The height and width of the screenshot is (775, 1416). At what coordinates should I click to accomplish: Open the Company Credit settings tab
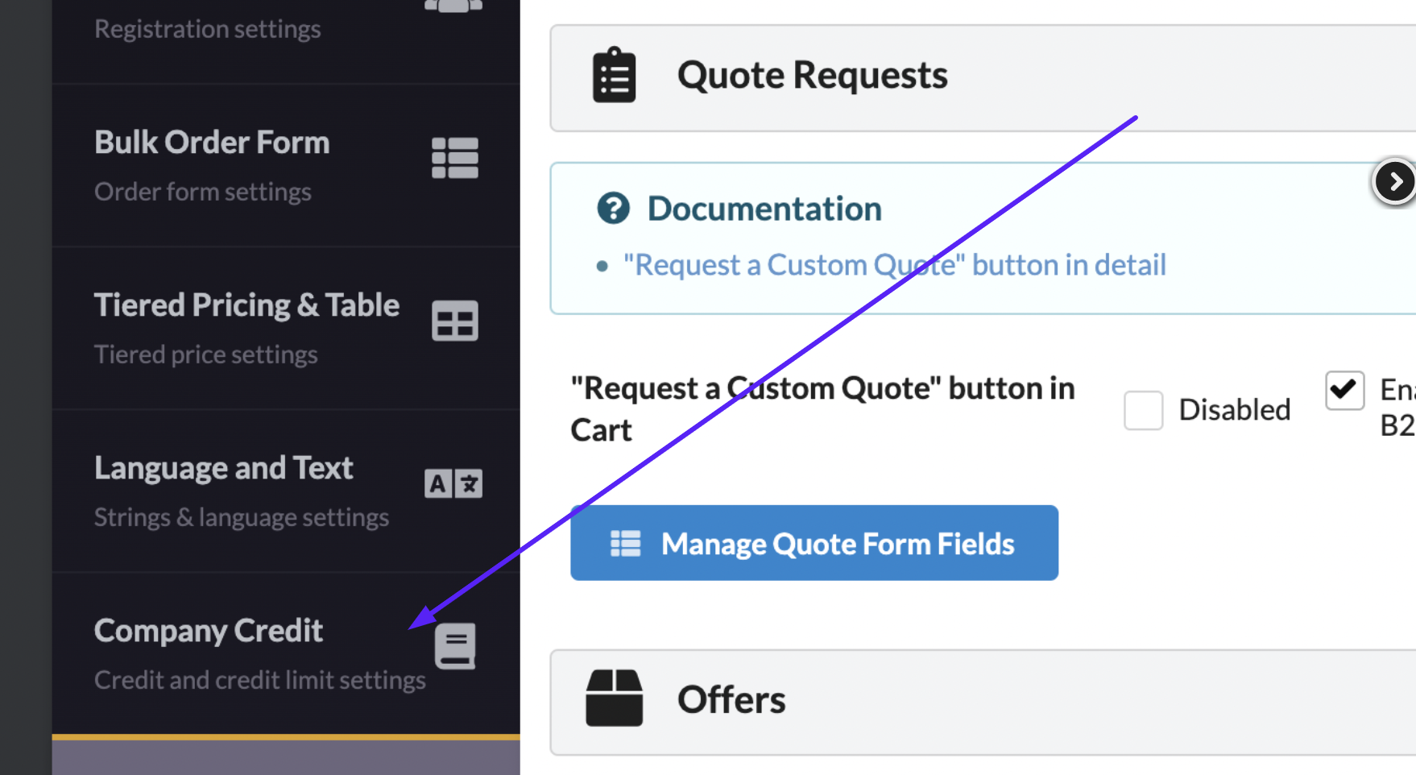(x=286, y=654)
